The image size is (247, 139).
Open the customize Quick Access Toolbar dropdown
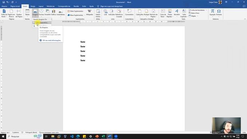coord(16,2)
